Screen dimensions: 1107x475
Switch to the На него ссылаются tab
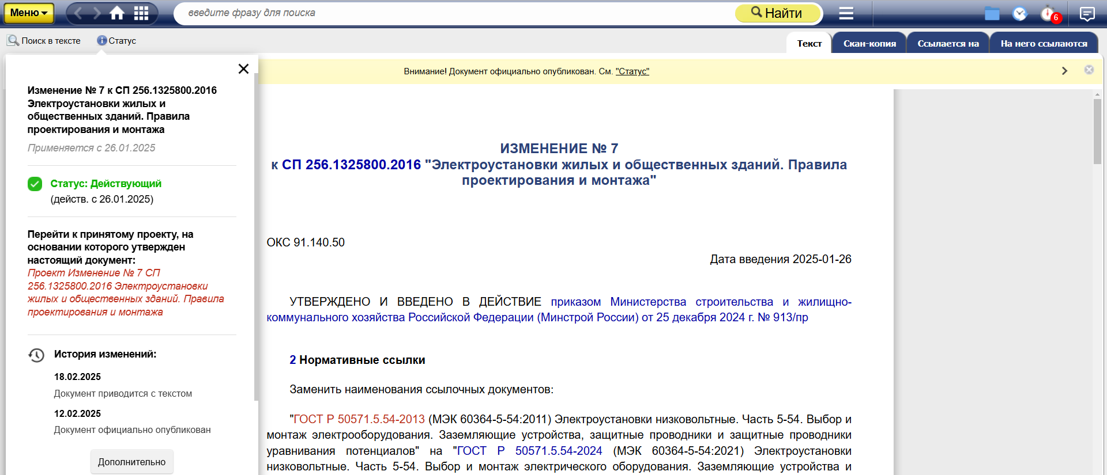pos(1044,43)
